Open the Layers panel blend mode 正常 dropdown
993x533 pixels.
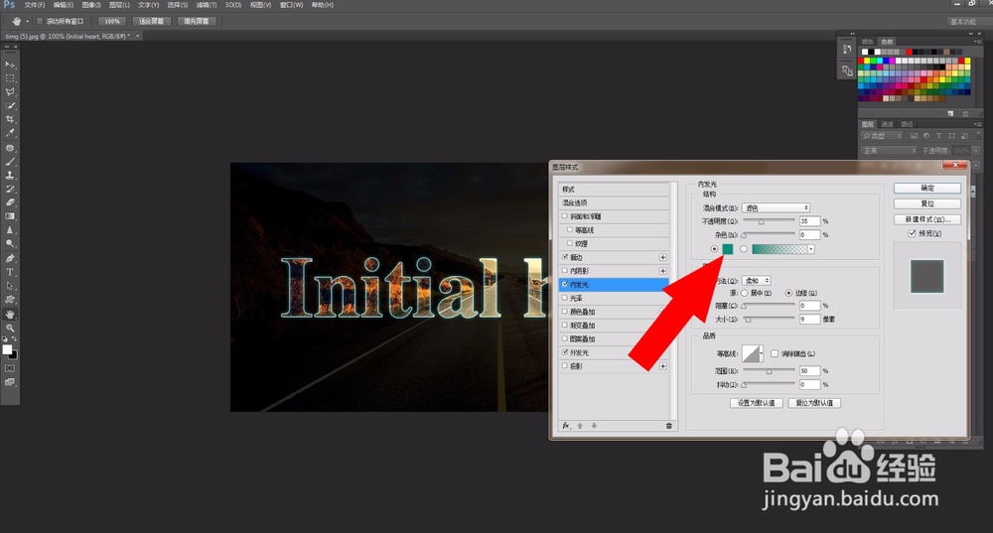click(x=889, y=151)
